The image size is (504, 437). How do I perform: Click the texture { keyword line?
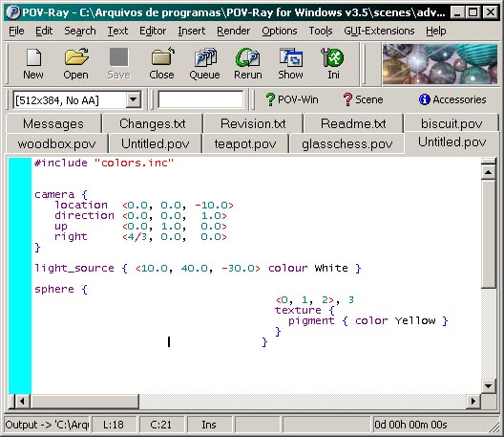click(x=304, y=310)
